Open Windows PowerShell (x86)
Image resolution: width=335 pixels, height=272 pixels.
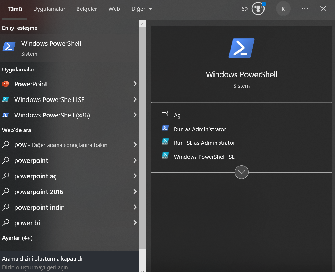pyautogui.click(x=52, y=115)
